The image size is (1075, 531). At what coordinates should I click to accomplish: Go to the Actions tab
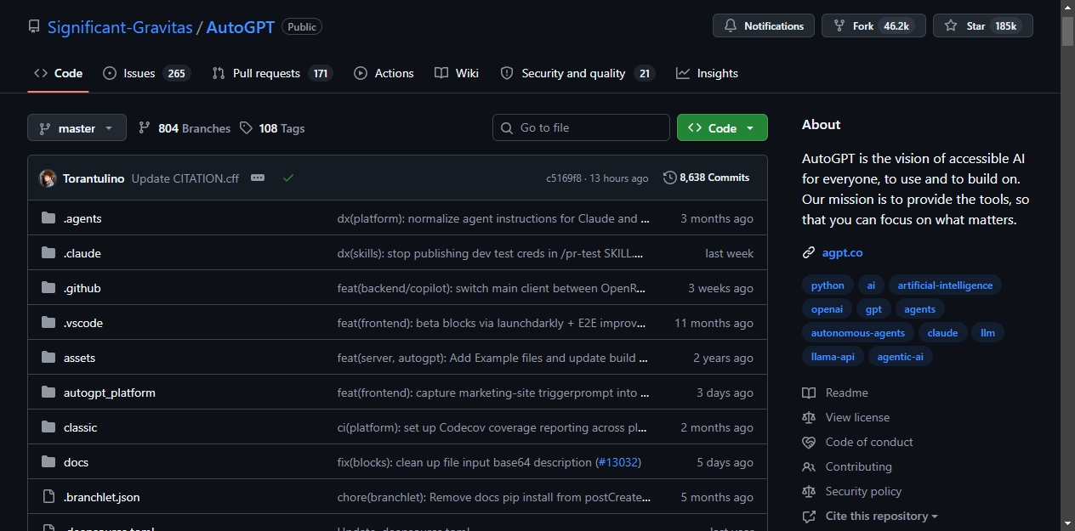pyautogui.click(x=384, y=73)
